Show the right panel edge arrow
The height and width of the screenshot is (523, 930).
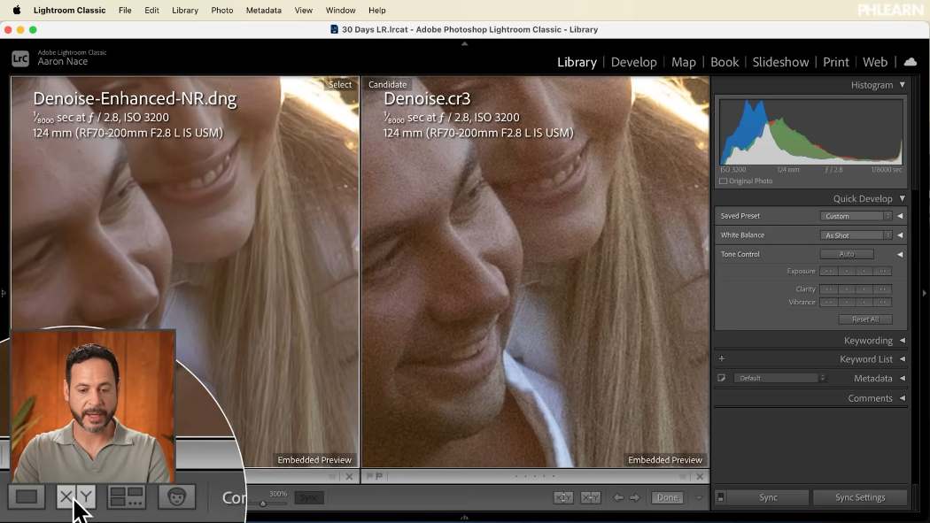(x=924, y=293)
